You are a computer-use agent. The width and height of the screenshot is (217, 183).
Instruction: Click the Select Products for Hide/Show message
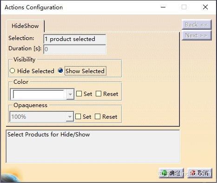click(49, 135)
